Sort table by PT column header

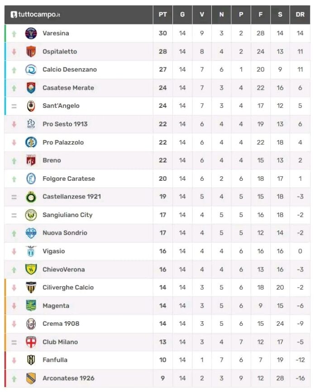[163, 15]
